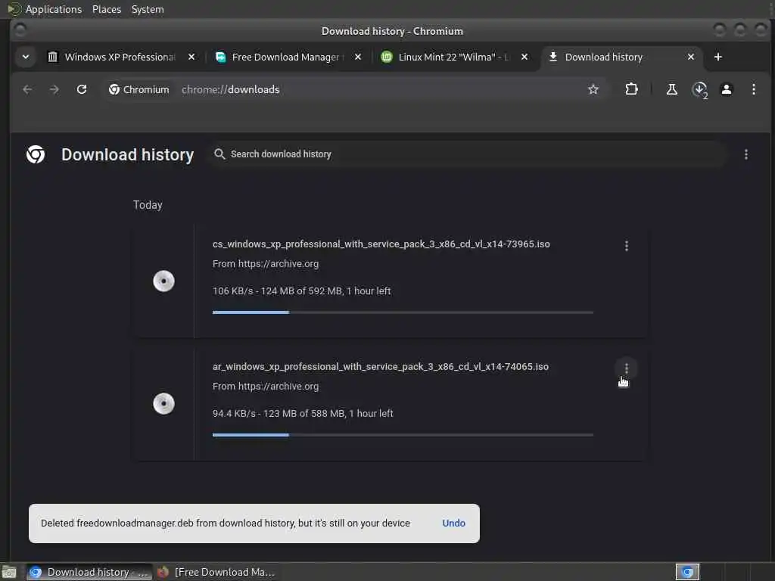Close the Download history tab
The height and width of the screenshot is (581, 775).
coord(691,57)
